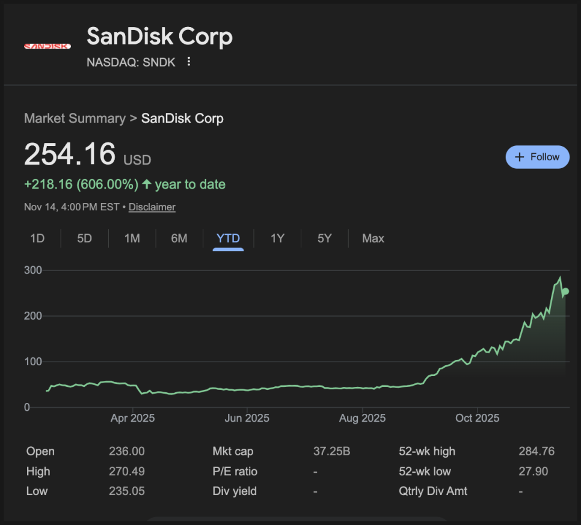Switch to the 6M range tab
Screen dimensions: 581x525
tap(179, 238)
